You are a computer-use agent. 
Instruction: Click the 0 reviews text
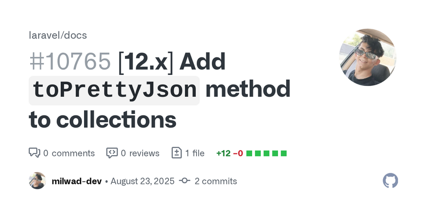pos(140,154)
